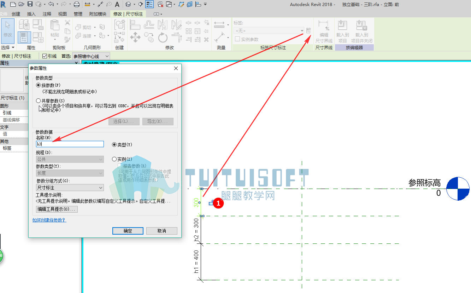Click the Open folder icon in quick access toolbar
Viewport: 471px width, 293px height.
tap(21, 4)
